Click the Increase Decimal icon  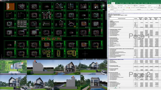pos(155,7)
